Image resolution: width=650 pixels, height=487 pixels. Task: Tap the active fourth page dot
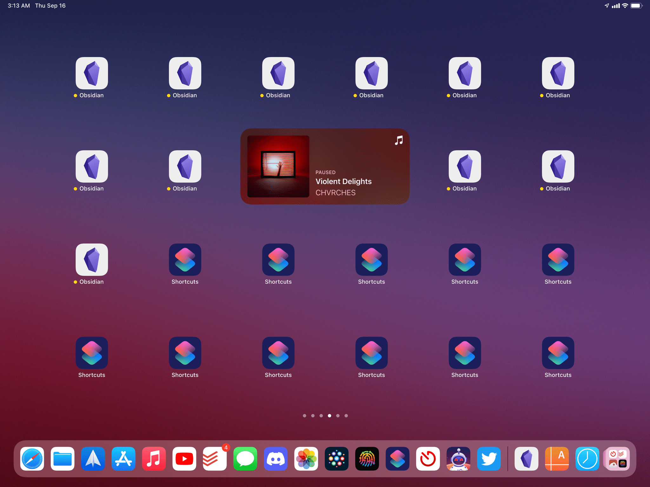tap(329, 416)
